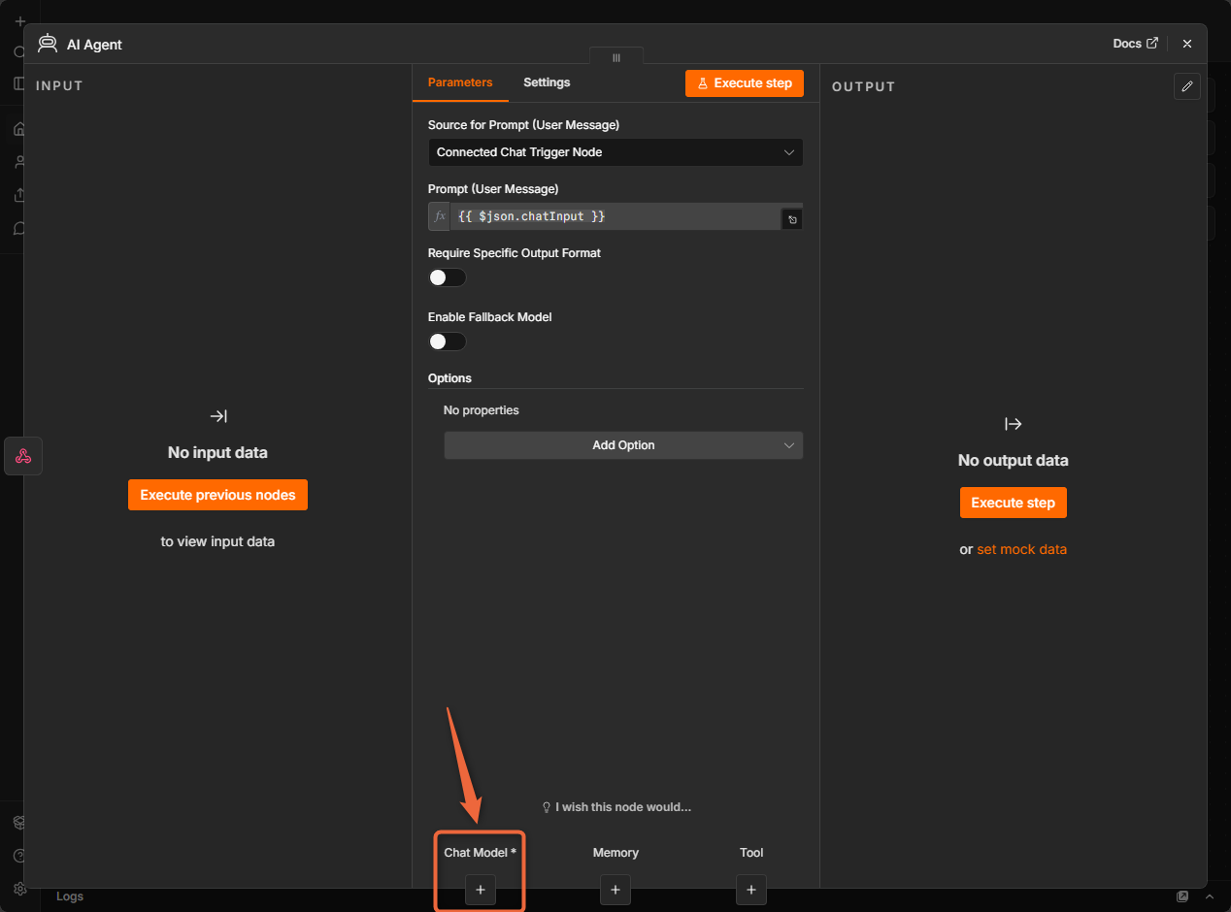The height and width of the screenshot is (912, 1231).
Task: Click the Options section heading
Action: point(449,378)
